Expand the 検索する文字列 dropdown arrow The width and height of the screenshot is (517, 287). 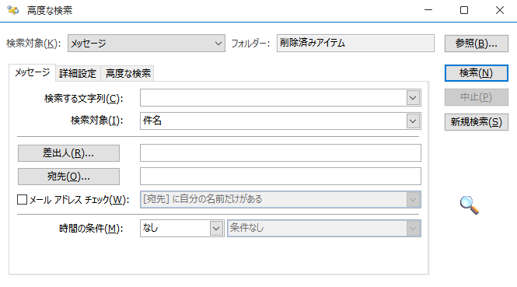tap(413, 98)
